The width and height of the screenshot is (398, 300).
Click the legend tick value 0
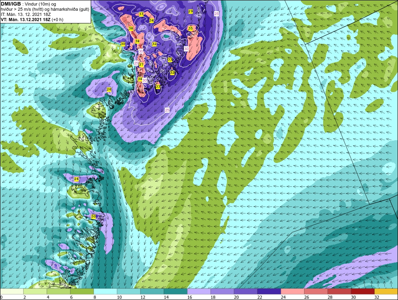[1, 297]
